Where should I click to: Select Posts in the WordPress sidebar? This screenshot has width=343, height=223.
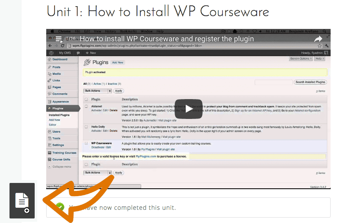(x=56, y=67)
